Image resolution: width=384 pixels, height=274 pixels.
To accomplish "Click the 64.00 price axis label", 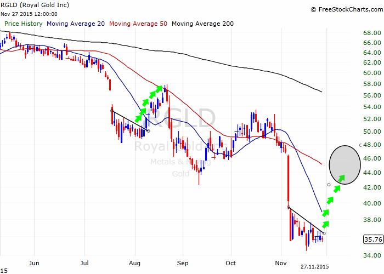I will (x=372, y=53).
